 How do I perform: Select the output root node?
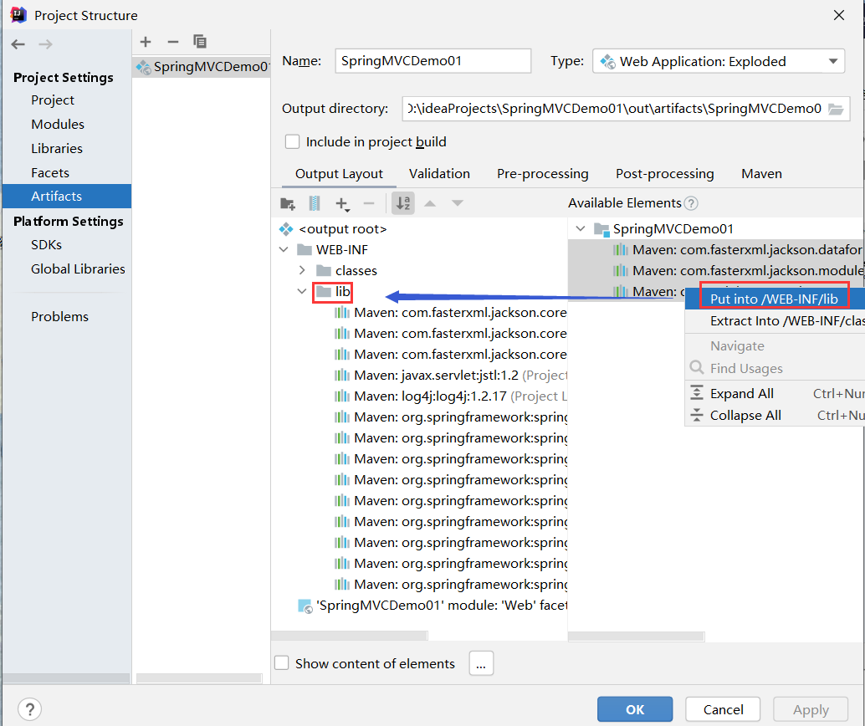343,229
